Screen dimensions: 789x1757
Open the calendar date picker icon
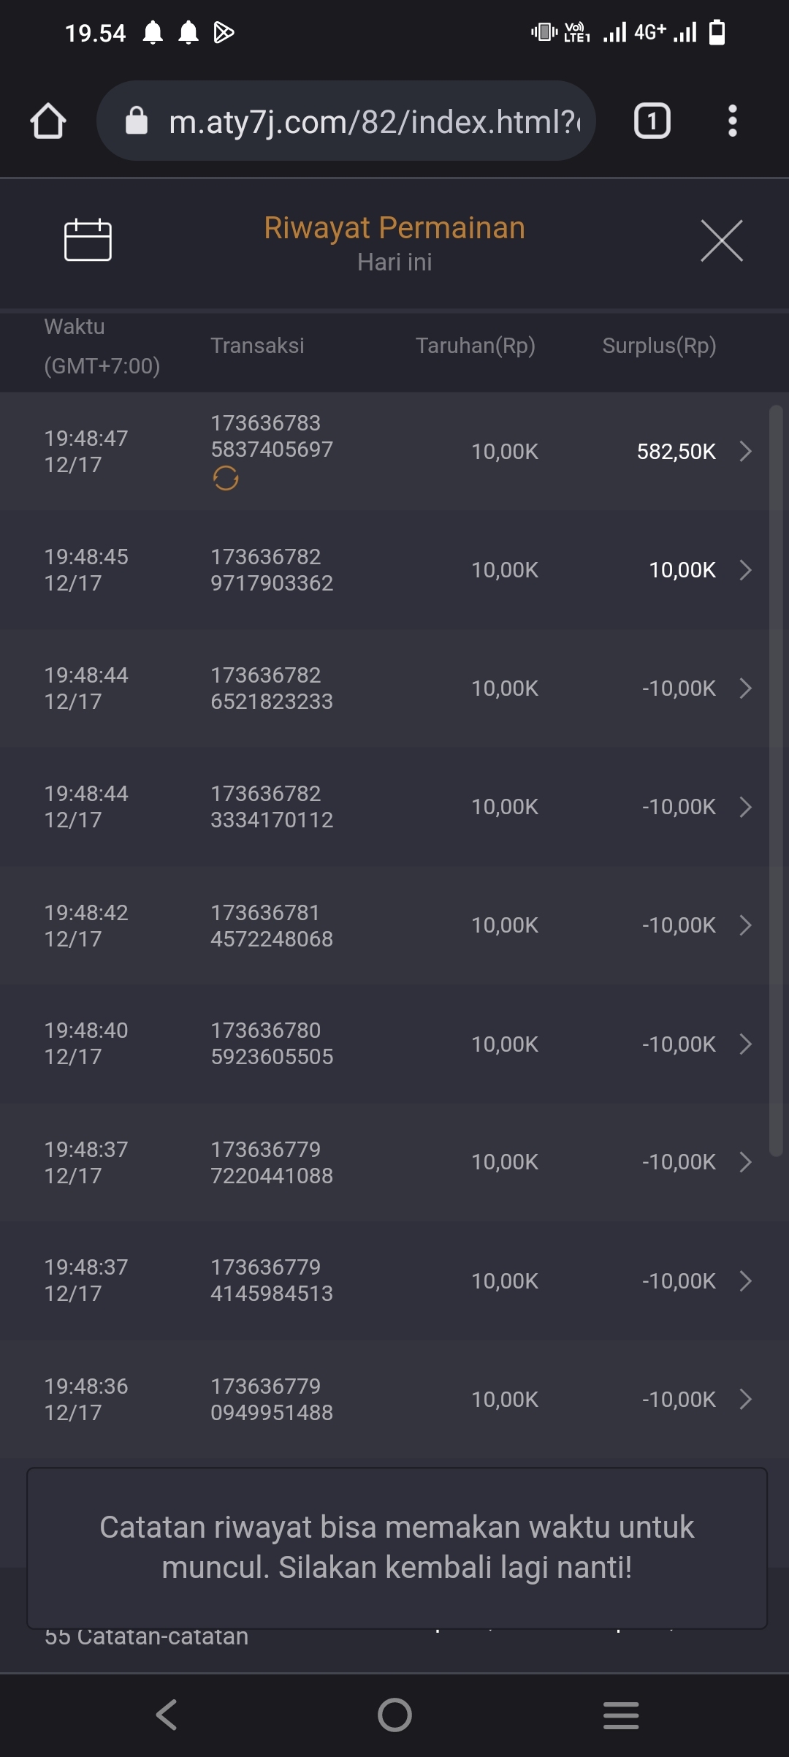click(x=88, y=240)
